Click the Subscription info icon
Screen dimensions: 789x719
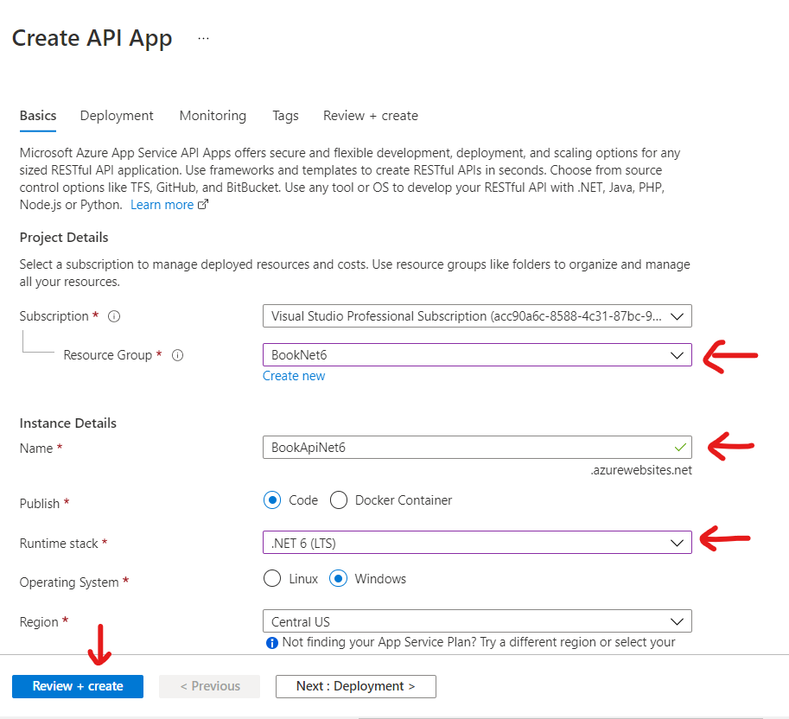tap(113, 315)
